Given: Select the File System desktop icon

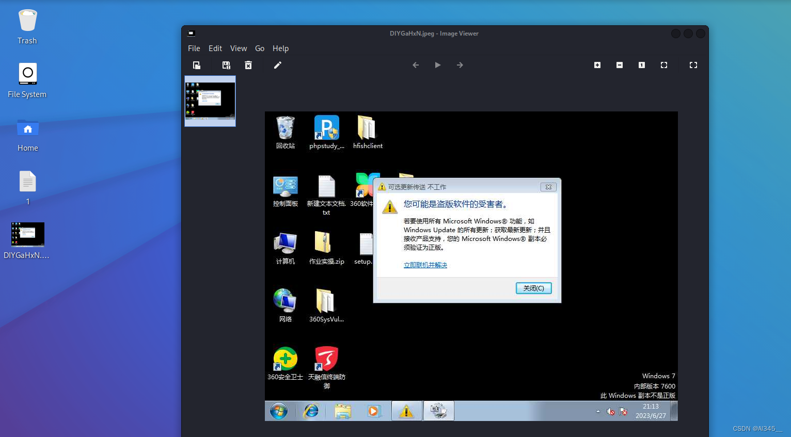Looking at the screenshot, I should (27, 80).
